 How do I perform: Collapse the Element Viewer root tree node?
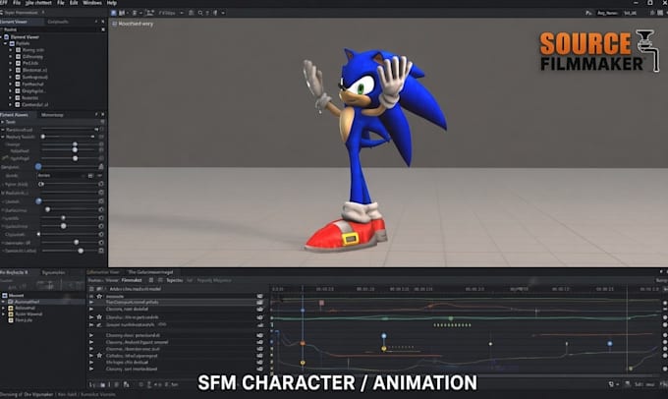pyautogui.click(x=2, y=37)
